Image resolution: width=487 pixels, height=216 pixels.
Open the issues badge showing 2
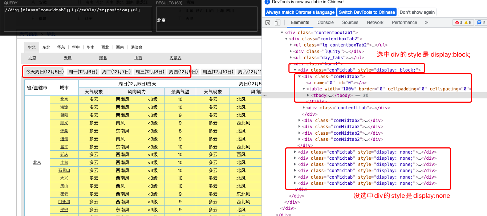point(480,23)
